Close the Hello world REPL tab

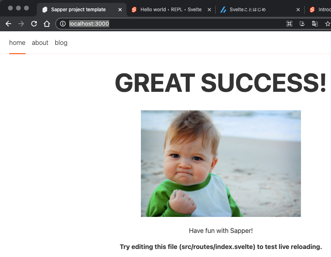[x=209, y=10]
